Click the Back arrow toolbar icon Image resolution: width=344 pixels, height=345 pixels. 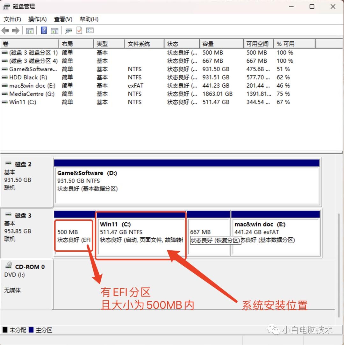click(x=5, y=31)
